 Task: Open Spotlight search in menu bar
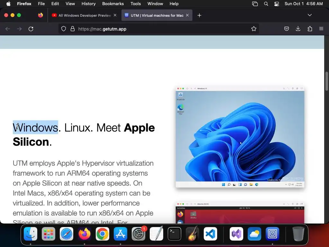266,4
